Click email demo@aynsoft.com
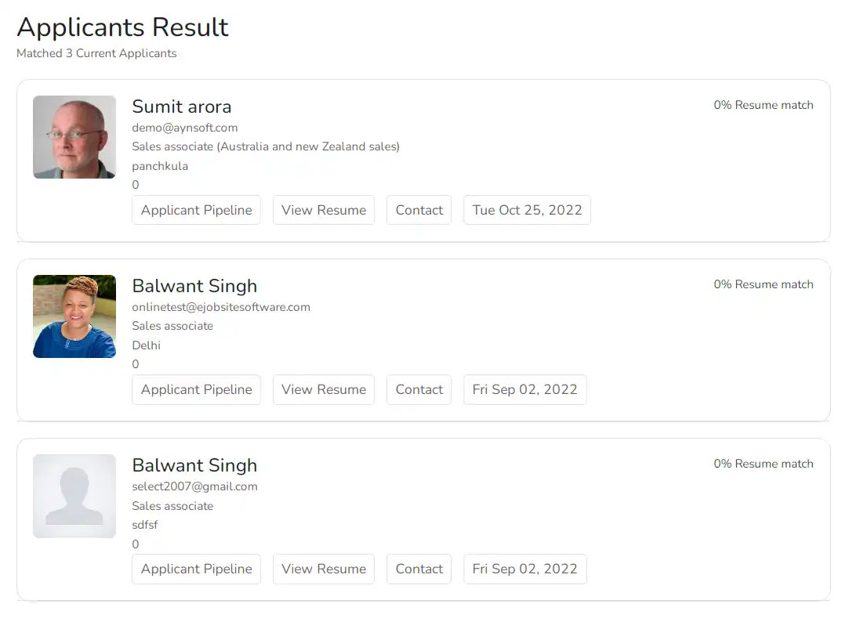This screenshot has width=849, height=618. pyautogui.click(x=185, y=128)
